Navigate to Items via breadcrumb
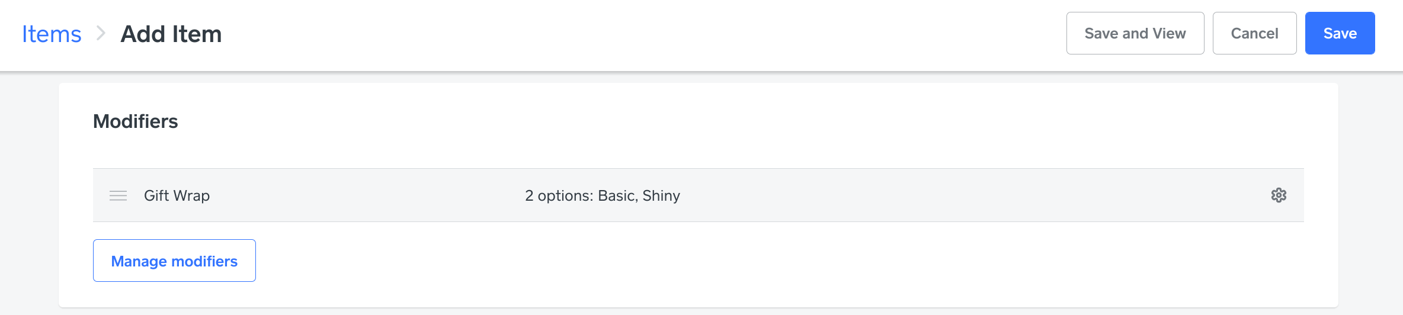The width and height of the screenshot is (1403, 315). pyautogui.click(x=52, y=34)
